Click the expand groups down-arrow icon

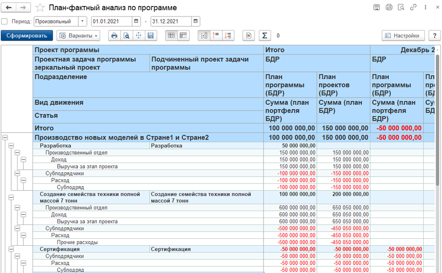228,36
